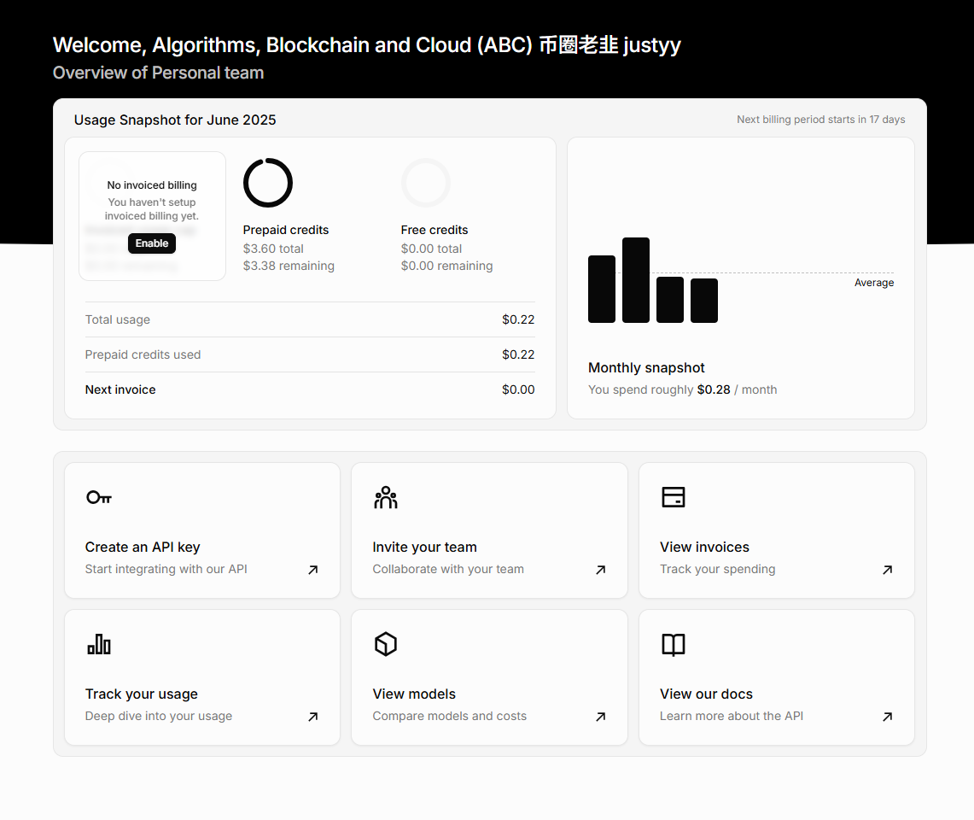Enable invoiced billing
The width and height of the screenshot is (974, 820).
tap(152, 243)
